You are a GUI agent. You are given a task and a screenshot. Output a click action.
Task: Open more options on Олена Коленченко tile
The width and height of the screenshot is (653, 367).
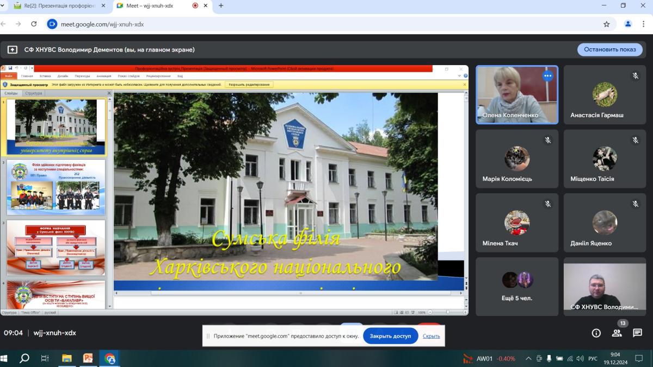[547, 76]
